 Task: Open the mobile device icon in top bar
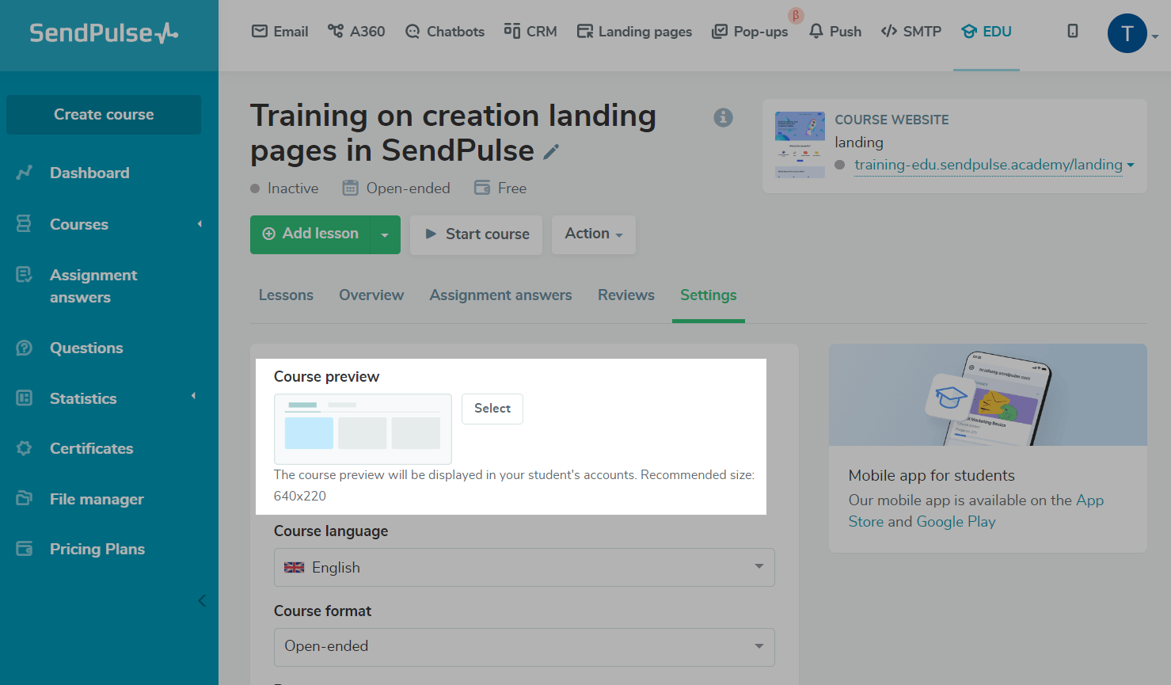pos(1072,32)
